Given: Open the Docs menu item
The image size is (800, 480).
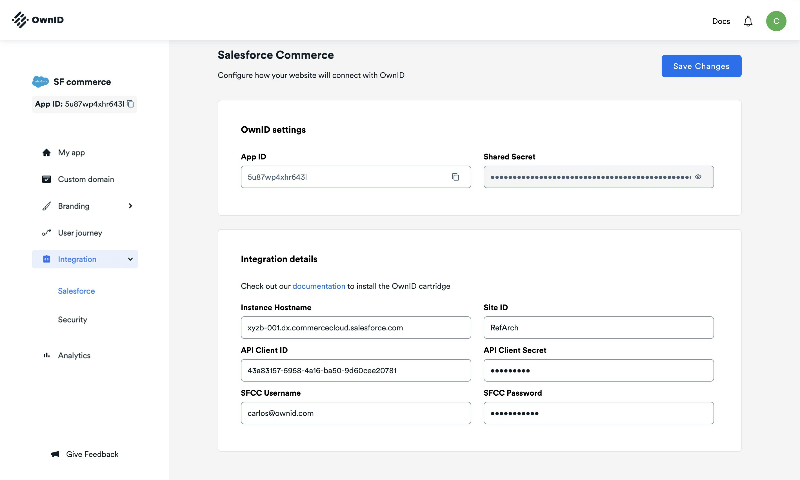Looking at the screenshot, I should pos(721,21).
